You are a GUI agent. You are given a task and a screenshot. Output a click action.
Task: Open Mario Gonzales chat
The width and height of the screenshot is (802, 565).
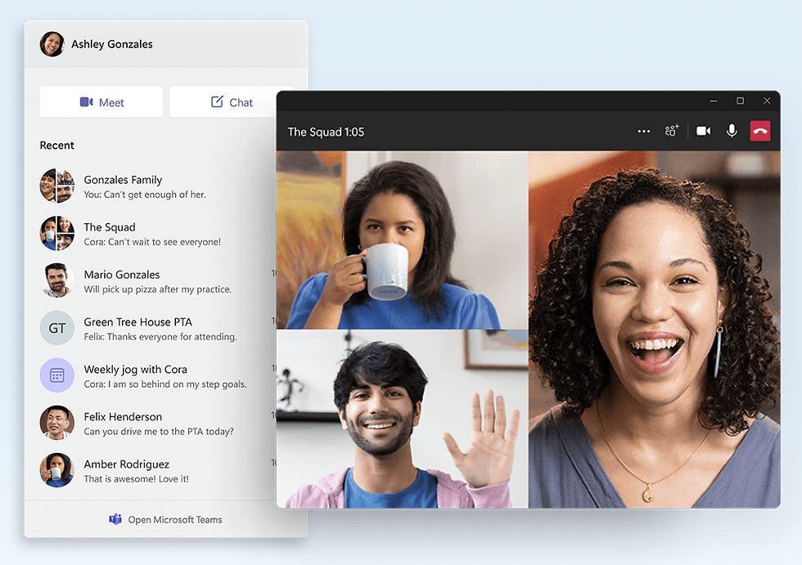point(122,281)
